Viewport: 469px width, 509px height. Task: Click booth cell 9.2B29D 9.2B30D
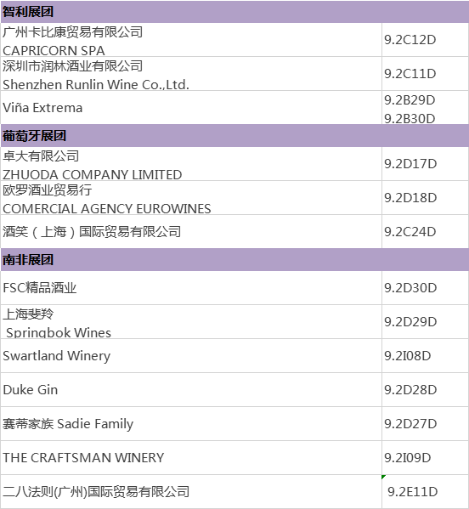(x=425, y=107)
